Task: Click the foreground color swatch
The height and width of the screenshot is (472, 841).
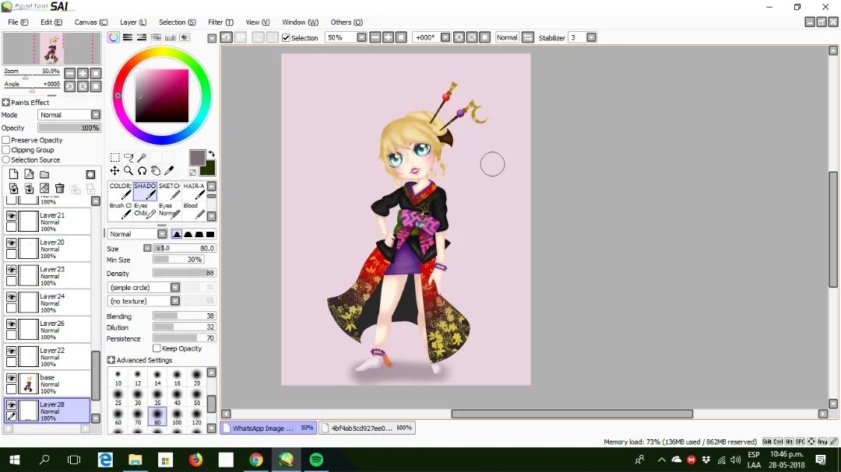Action: [x=197, y=158]
